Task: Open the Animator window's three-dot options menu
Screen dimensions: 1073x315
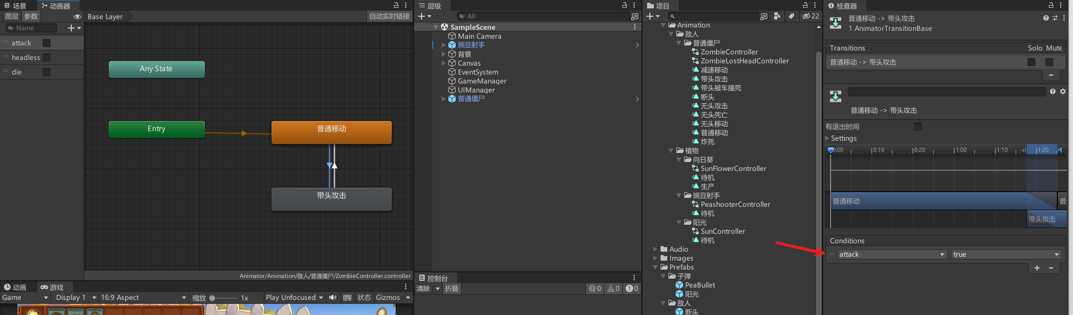Action: [406, 5]
